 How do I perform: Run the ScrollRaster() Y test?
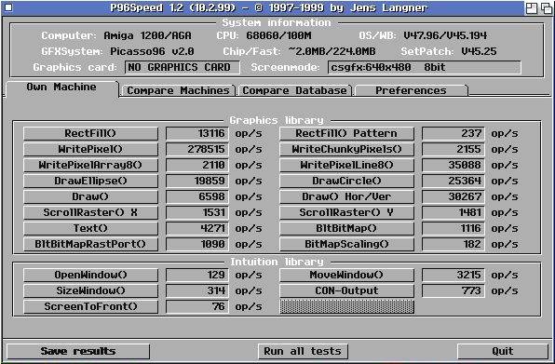(346, 212)
